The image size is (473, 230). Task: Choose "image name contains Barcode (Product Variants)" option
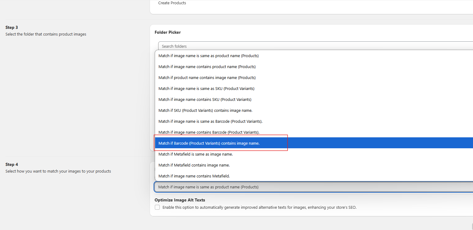point(209,132)
